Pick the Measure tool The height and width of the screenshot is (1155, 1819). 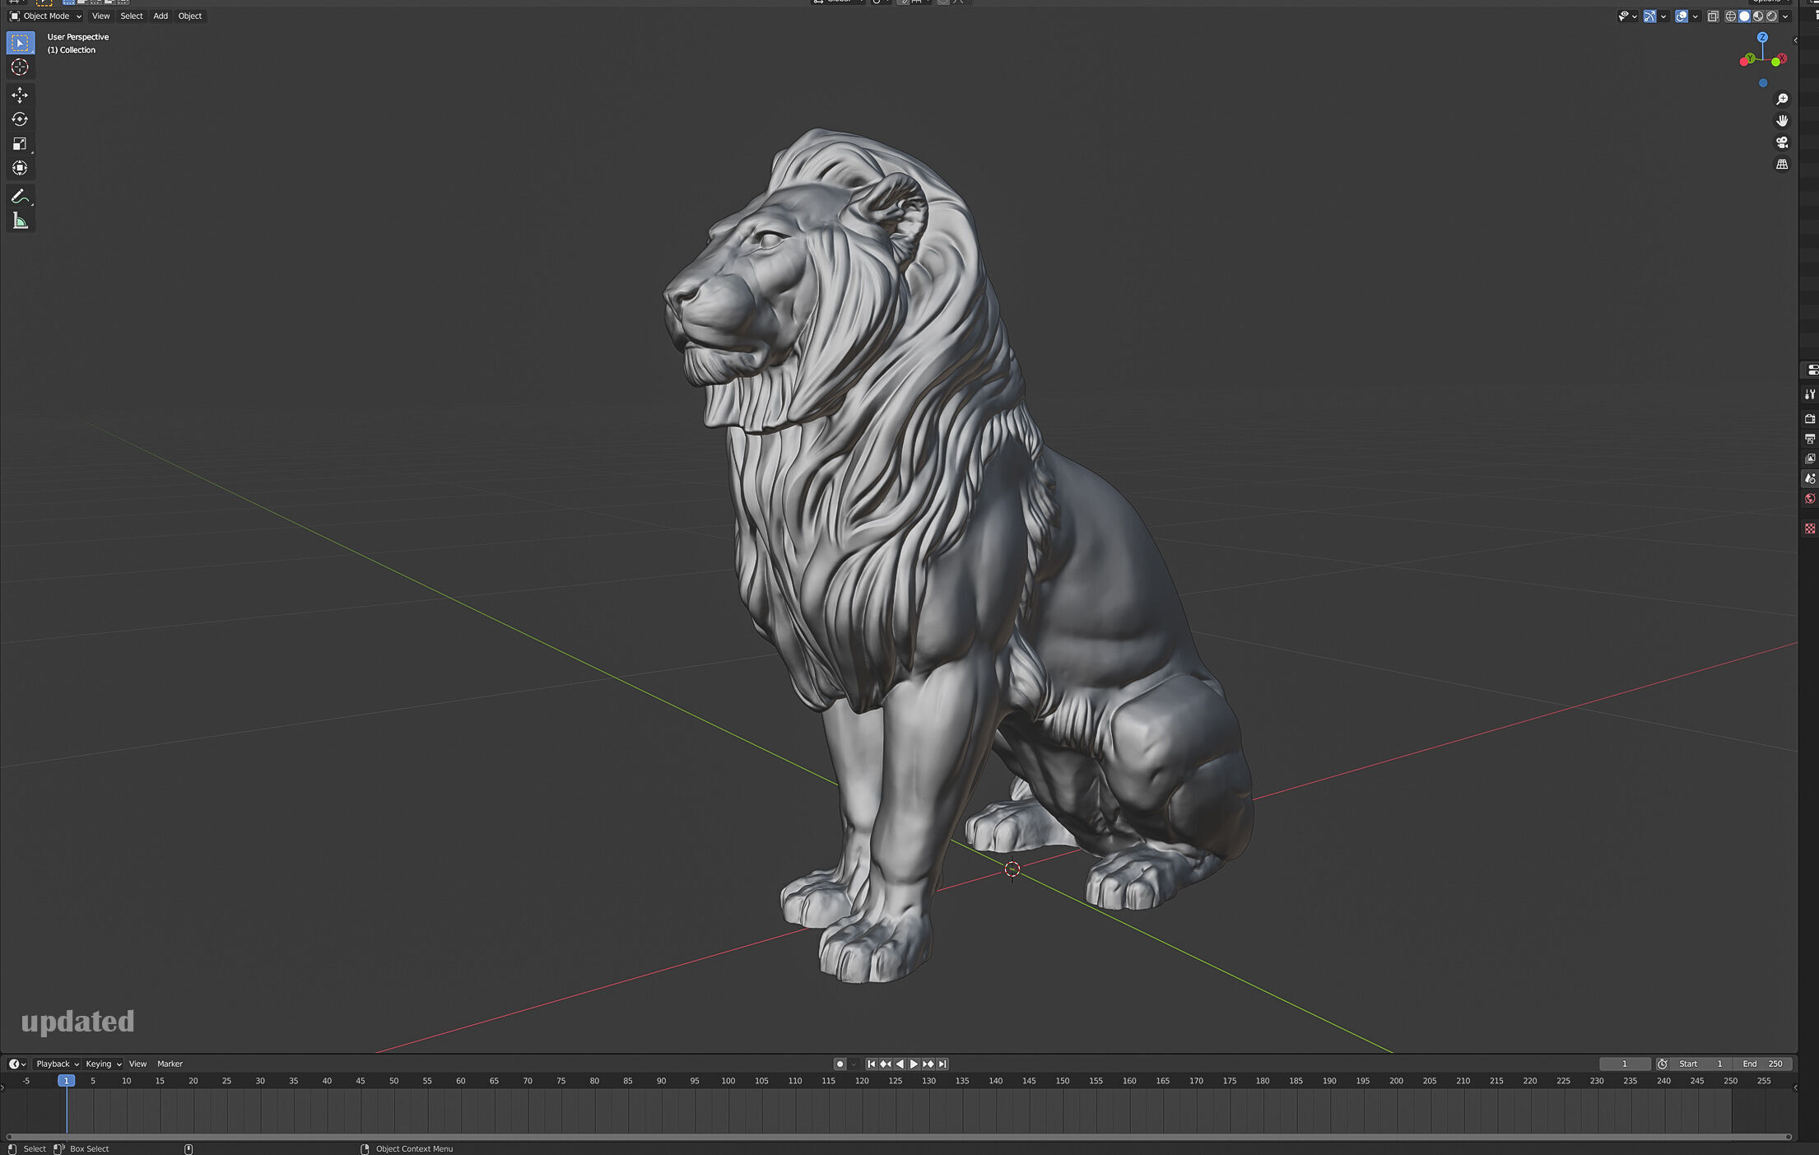[20, 221]
